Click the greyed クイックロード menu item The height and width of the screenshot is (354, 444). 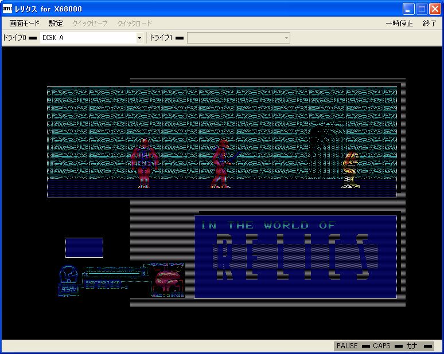134,23
